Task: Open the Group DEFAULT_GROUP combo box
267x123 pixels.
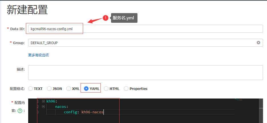Action: (x=142, y=43)
